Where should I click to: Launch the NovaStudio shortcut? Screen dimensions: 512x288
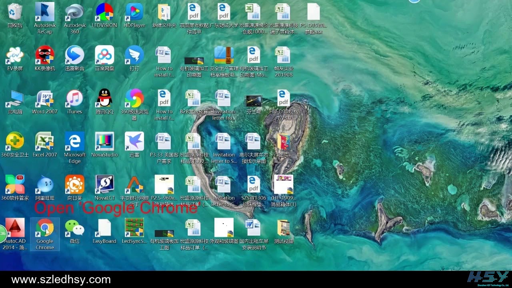tap(104, 146)
